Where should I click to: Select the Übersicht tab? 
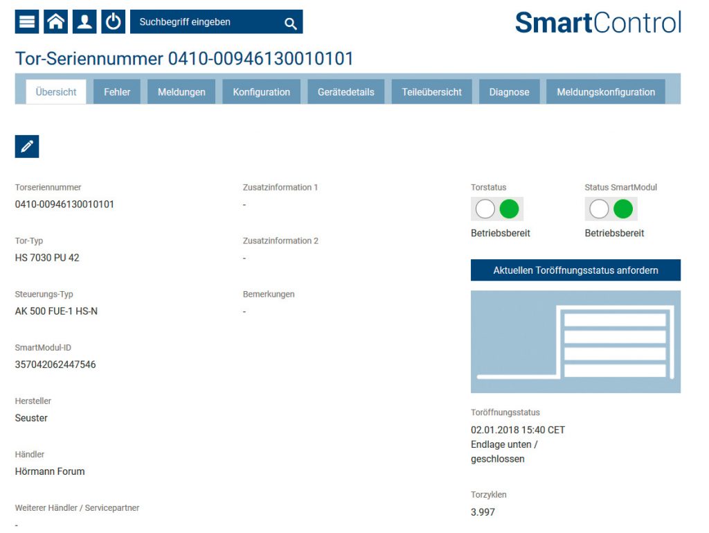[56, 92]
